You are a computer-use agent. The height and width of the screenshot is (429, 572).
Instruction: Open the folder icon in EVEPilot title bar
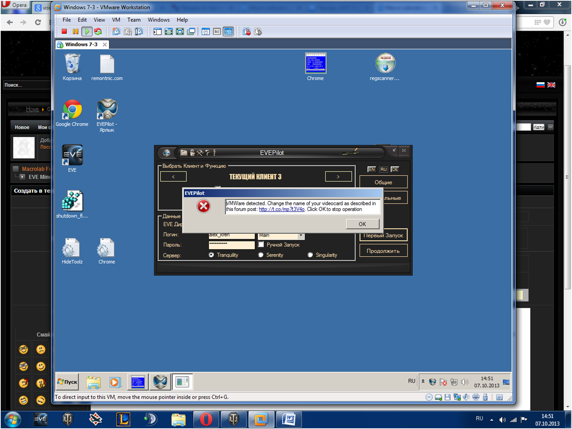click(x=184, y=153)
